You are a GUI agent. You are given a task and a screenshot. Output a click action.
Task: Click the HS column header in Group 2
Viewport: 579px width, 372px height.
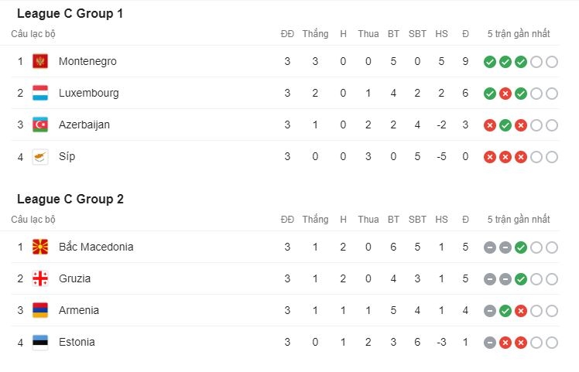tap(441, 220)
